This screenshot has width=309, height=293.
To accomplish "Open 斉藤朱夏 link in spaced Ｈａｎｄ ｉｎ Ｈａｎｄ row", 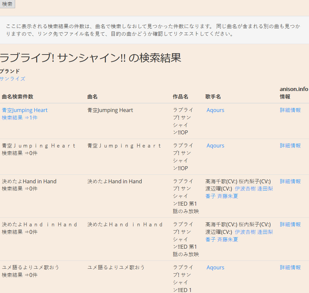I will 227,239.
